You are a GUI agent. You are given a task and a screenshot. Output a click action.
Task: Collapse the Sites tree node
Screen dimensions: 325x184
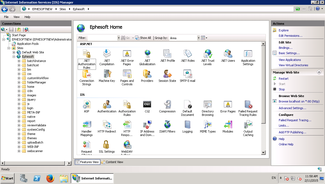[x=9, y=48]
